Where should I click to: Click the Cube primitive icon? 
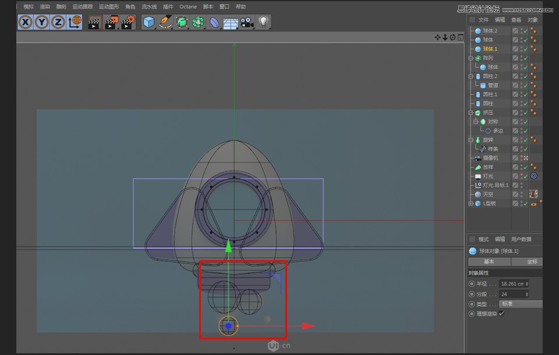148,22
